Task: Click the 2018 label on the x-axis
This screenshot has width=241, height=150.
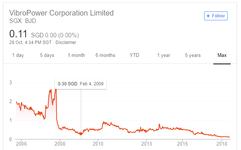Action: coord(222,143)
